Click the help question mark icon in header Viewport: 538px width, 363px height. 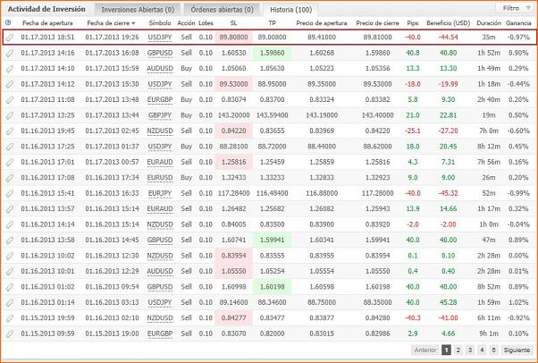click(x=8, y=22)
